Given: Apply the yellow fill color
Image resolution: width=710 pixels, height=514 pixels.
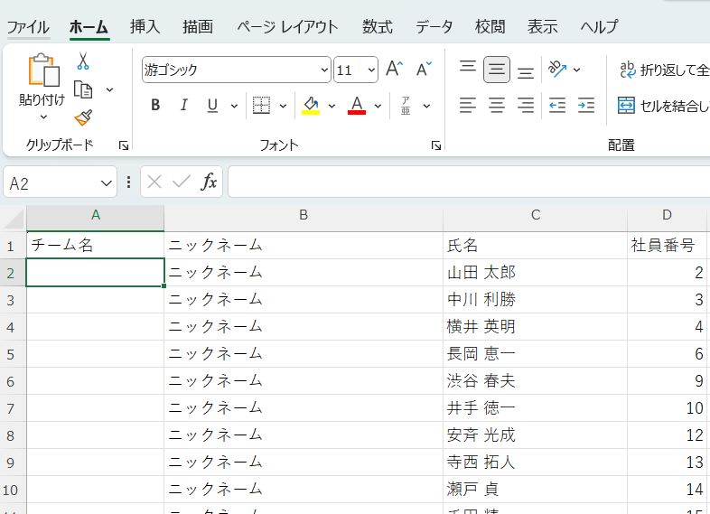Looking at the screenshot, I should click(311, 106).
